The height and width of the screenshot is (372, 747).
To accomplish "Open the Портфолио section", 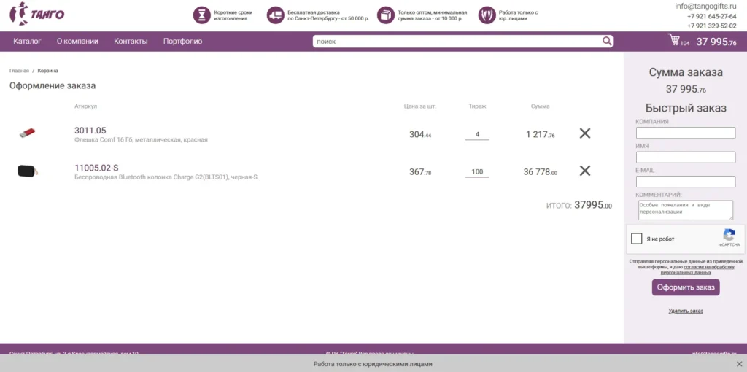I will tap(182, 42).
